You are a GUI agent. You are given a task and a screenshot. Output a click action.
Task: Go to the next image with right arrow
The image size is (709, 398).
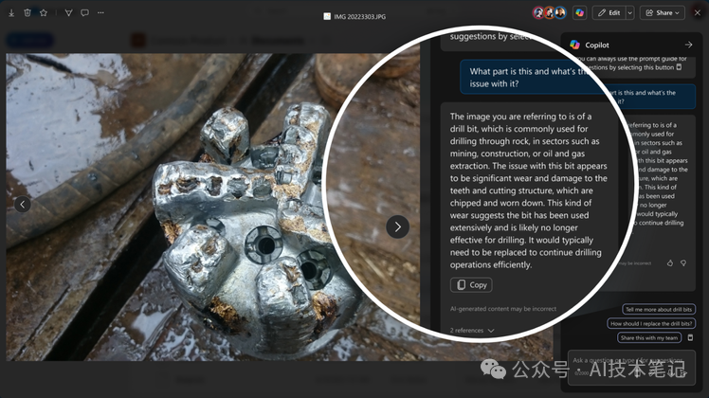(x=397, y=227)
